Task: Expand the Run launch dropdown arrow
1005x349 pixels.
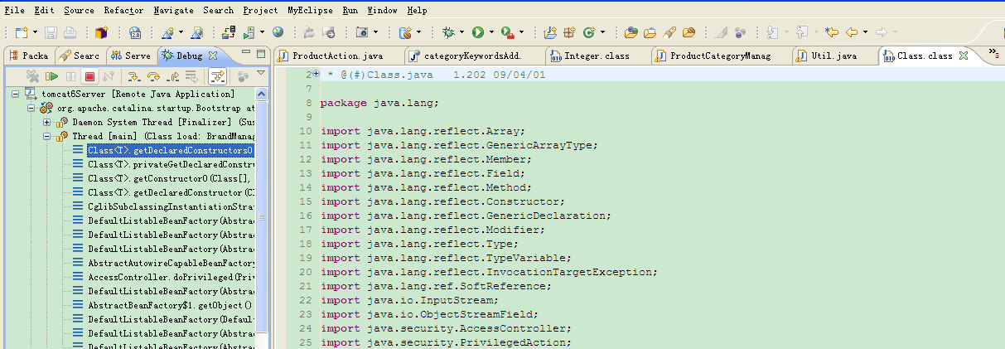Action: 491,32
